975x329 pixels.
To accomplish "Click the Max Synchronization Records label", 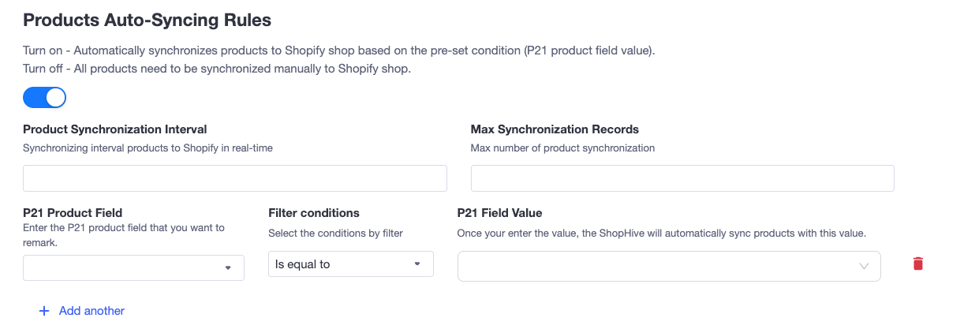I will pos(555,129).
